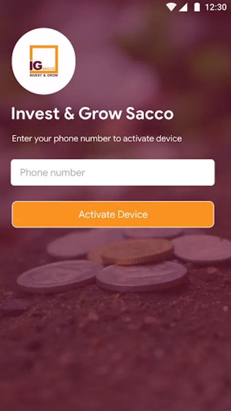Click the phone number instruction text
Screen dimensions: 231x411
coord(97,138)
